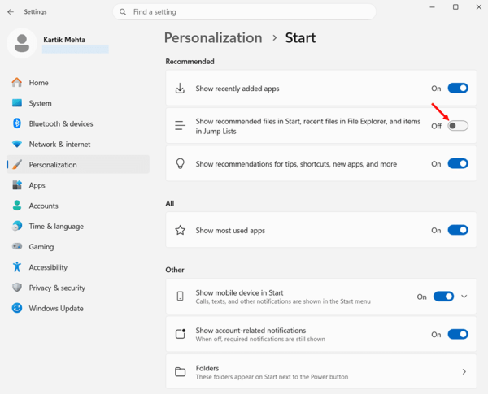Open the Folders settings page

pyautogui.click(x=321, y=372)
